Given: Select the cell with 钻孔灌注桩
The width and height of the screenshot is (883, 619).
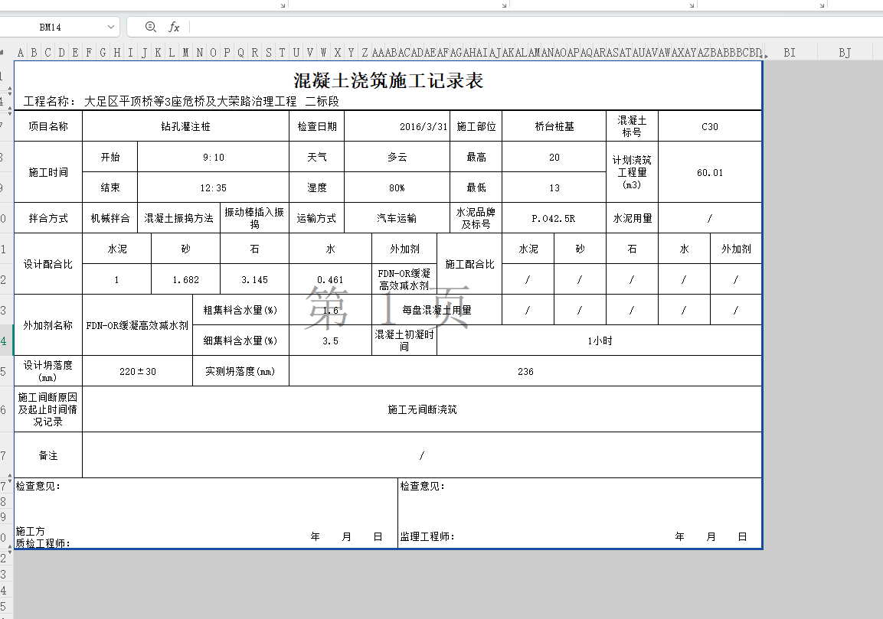Looking at the screenshot, I should coord(185,127).
